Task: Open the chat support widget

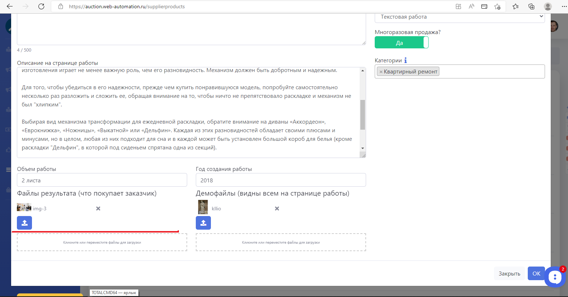Action: [555, 277]
